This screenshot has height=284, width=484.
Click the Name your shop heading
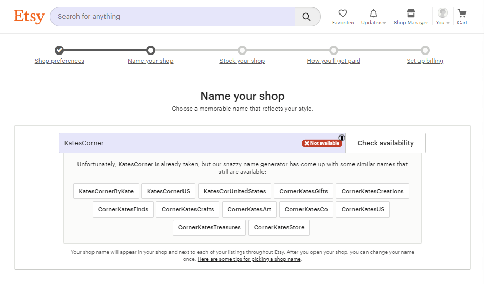(x=242, y=96)
